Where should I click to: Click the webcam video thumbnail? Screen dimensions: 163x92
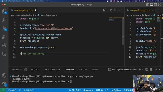pyautogui.click(x=148, y=83)
